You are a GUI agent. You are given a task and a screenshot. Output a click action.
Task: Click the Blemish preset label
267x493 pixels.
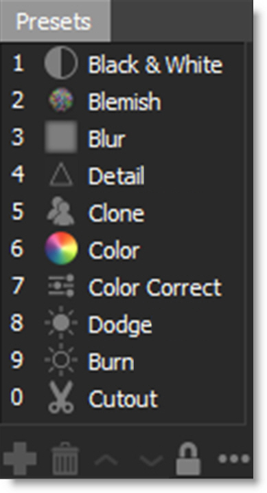click(124, 101)
